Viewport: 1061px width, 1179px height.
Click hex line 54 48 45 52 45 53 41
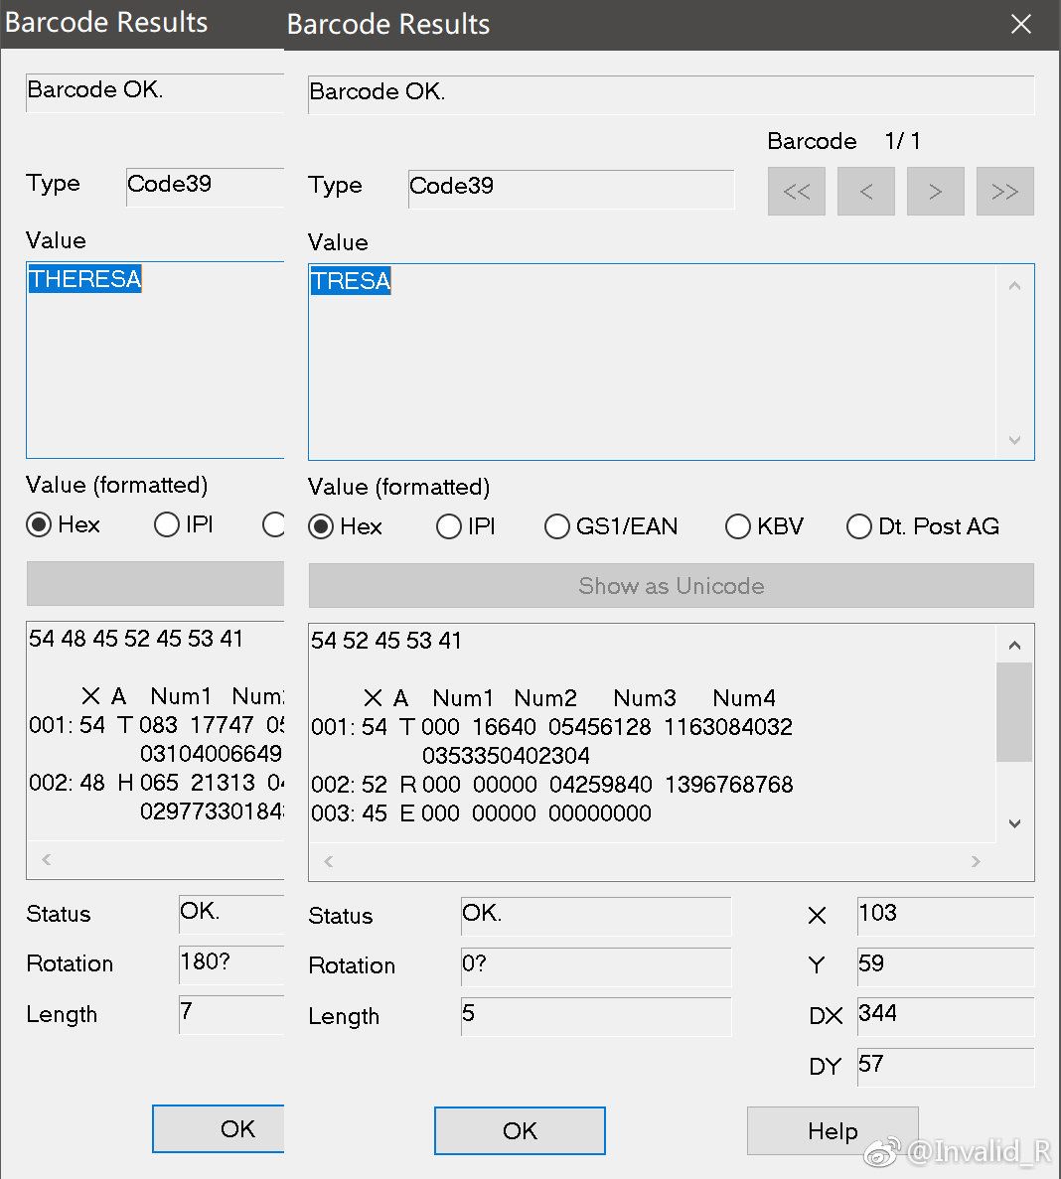pyautogui.click(x=136, y=639)
